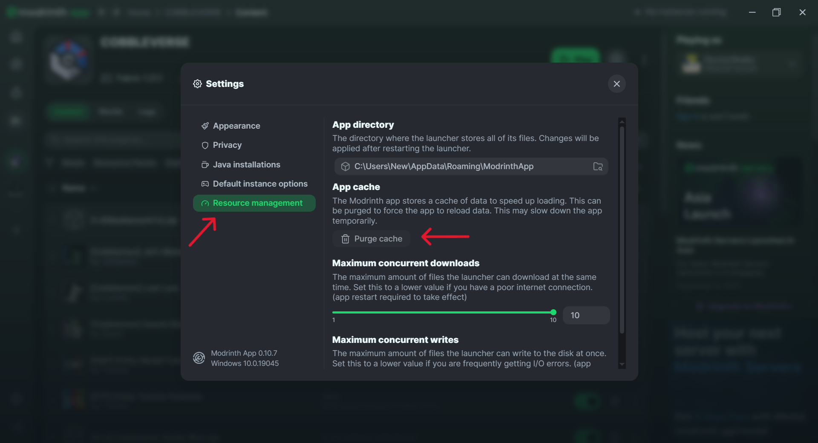The image size is (818, 443).
Task: Click the concurrent downloads slider handle
Action: tap(553, 312)
